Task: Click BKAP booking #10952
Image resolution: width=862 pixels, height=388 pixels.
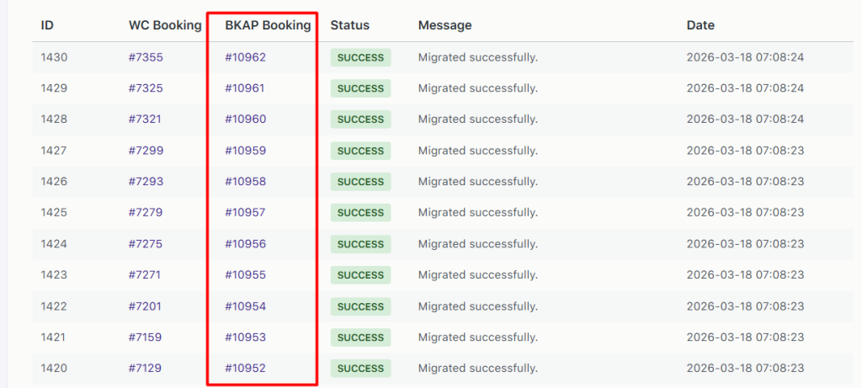Action: (x=246, y=369)
